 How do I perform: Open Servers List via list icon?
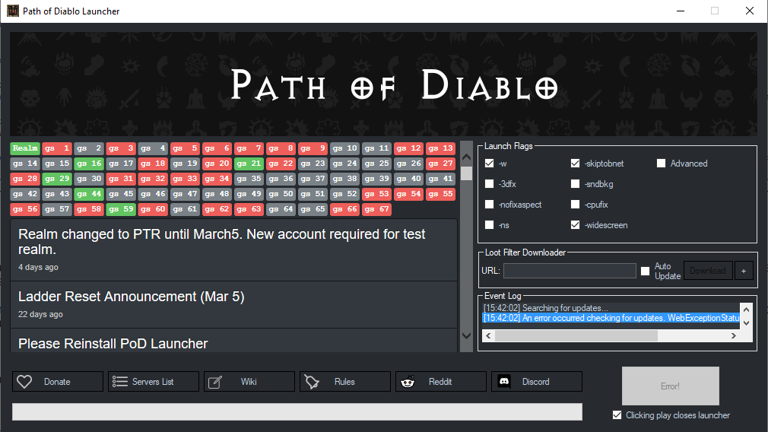(x=119, y=382)
